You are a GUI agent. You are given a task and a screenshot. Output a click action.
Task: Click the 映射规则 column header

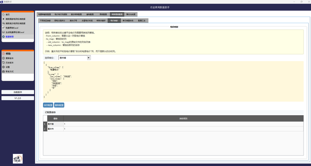coord(183,118)
